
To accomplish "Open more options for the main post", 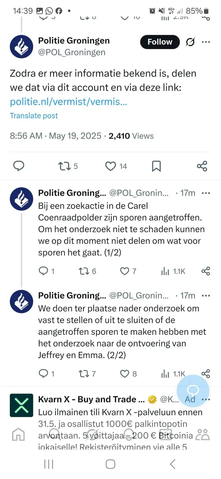I will tap(206, 42).
